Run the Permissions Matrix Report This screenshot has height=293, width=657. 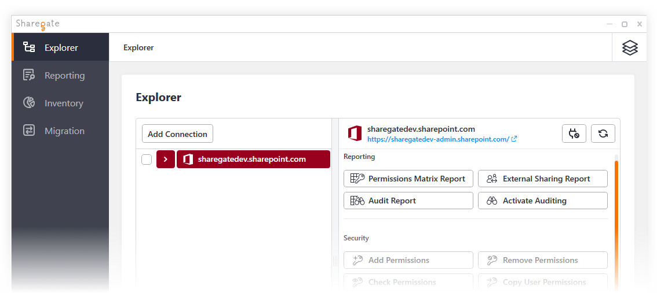pyautogui.click(x=408, y=179)
